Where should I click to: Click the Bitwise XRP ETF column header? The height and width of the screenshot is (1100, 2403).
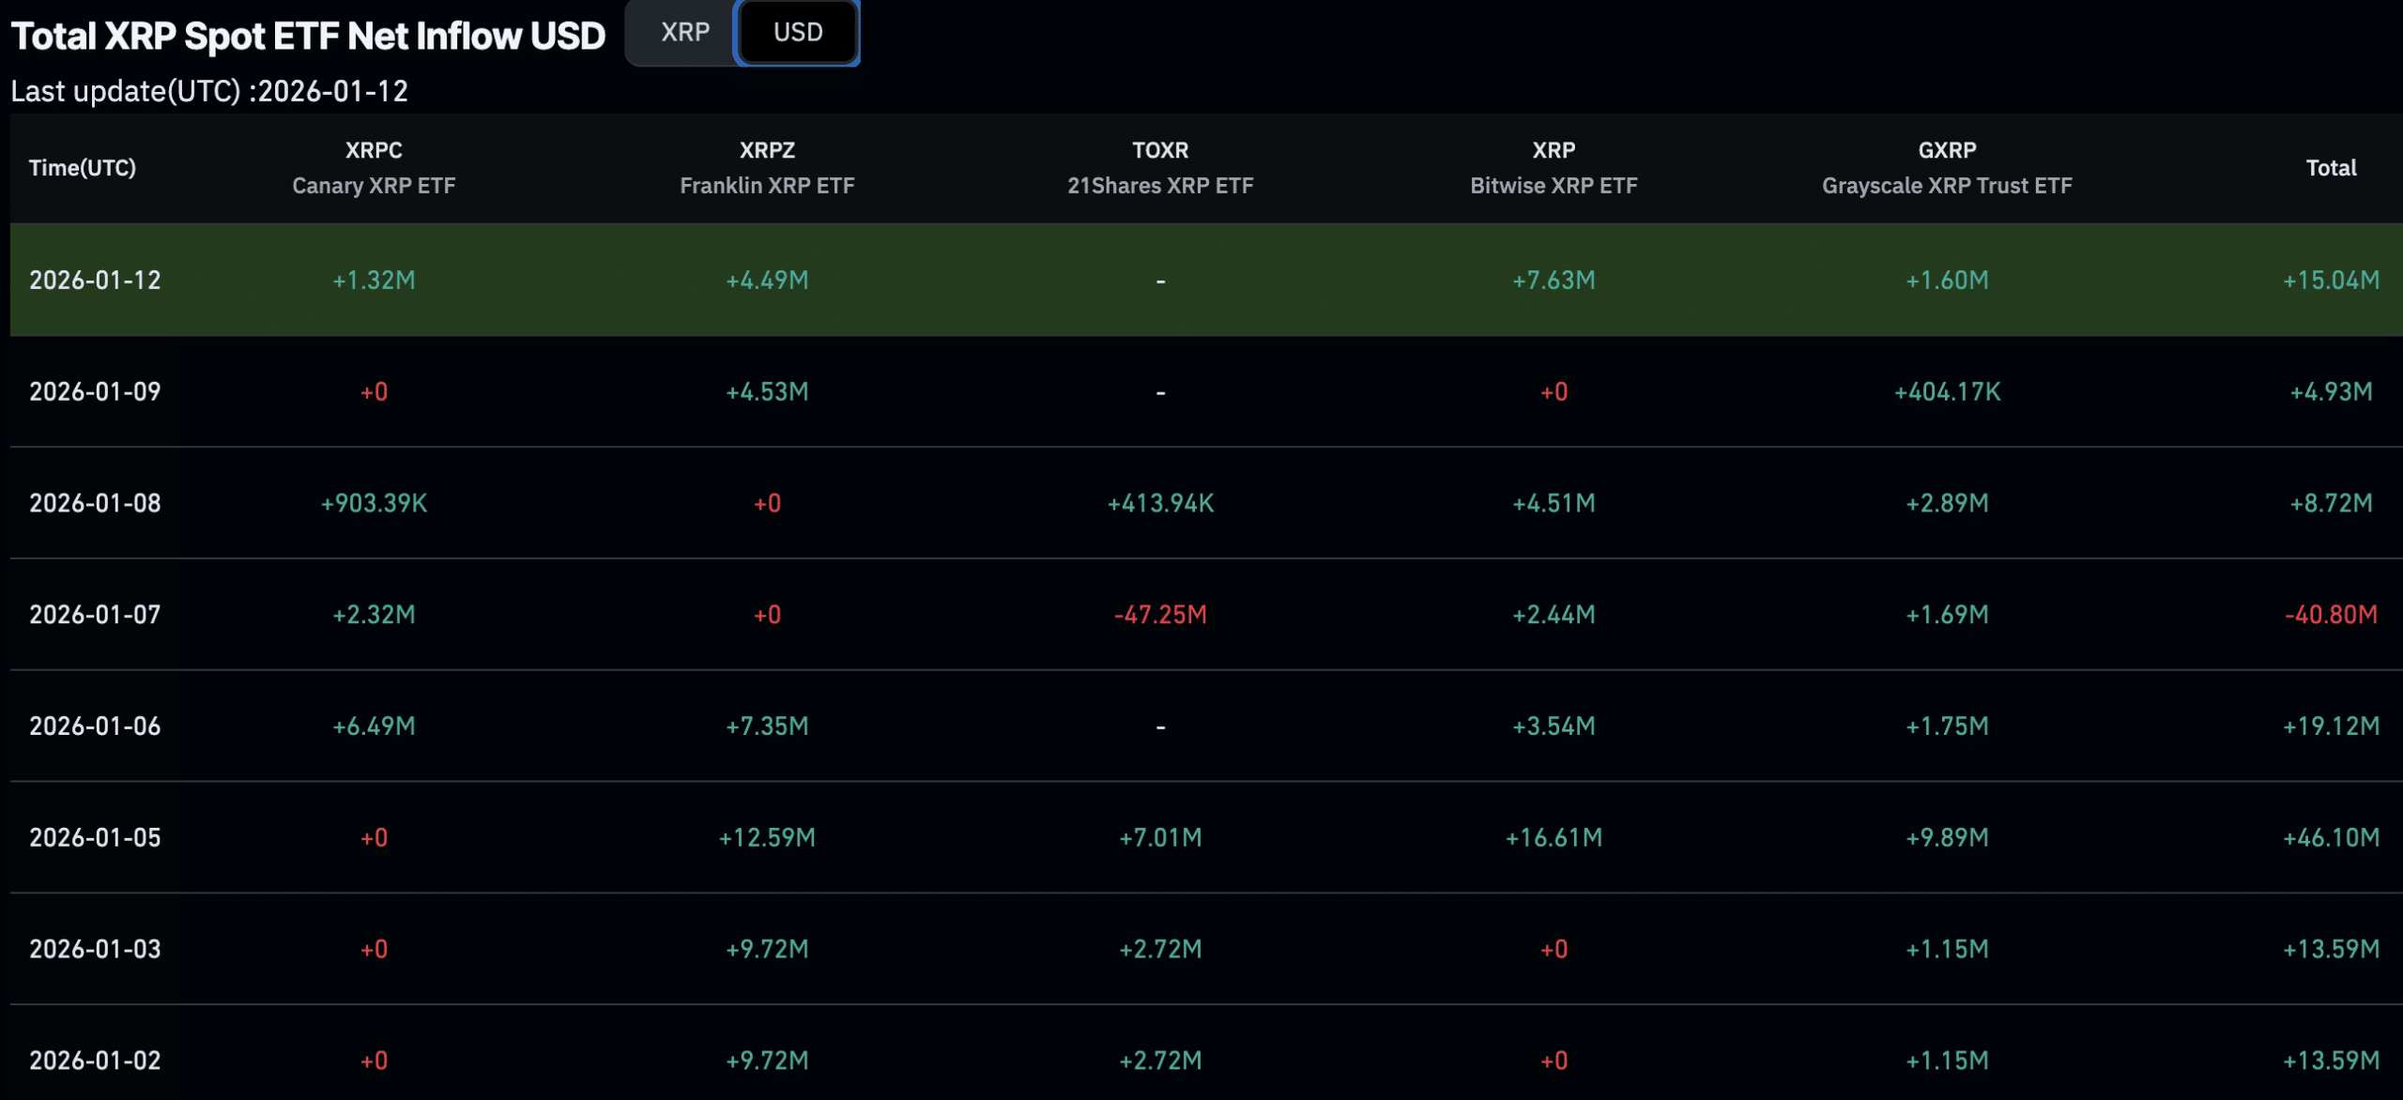tap(1554, 167)
